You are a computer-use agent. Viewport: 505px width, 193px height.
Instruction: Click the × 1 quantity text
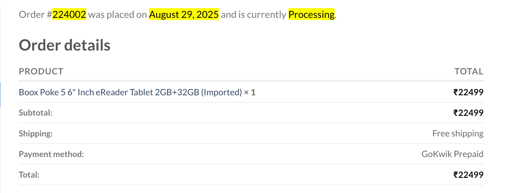(250, 92)
